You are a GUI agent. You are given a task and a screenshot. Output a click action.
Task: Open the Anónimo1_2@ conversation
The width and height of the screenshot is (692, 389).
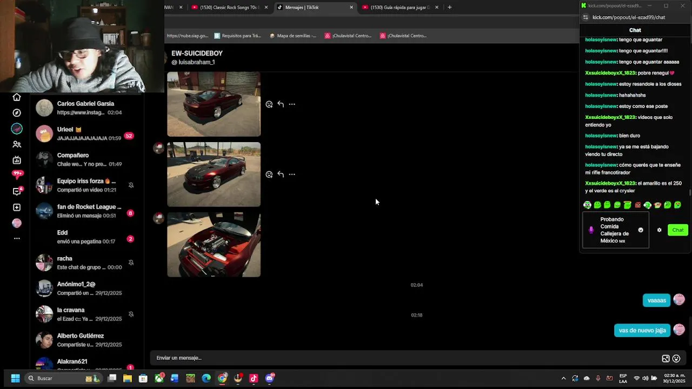click(86, 289)
